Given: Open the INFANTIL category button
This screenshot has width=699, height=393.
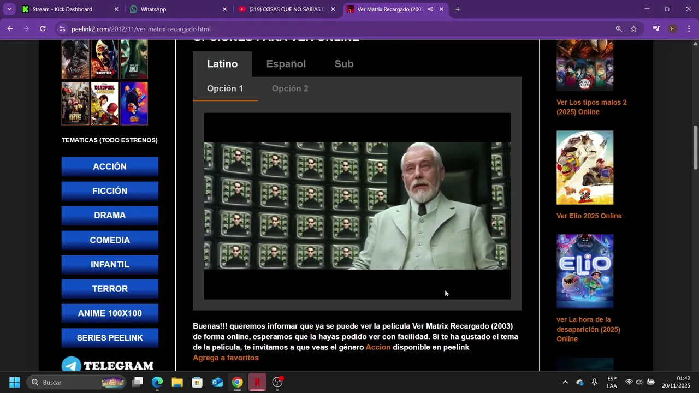Looking at the screenshot, I should [x=110, y=264].
